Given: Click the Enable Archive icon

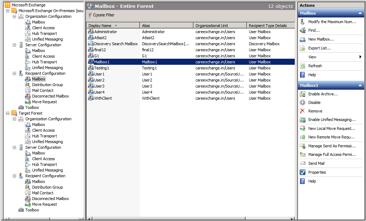Looking at the screenshot, I should coord(303,94).
